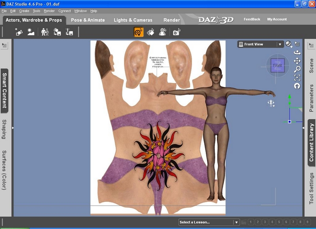Open the Tools menu
316x229 pixels.
36,11
